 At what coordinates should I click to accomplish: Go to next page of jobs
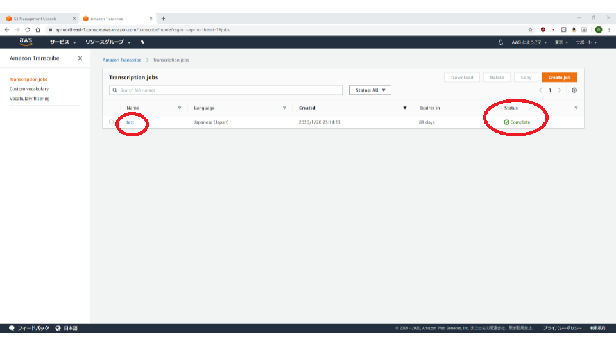tap(560, 90)
